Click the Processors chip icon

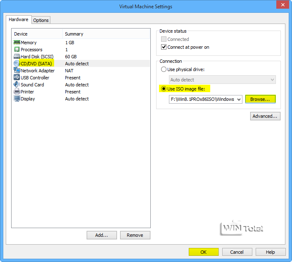[17, 49]
